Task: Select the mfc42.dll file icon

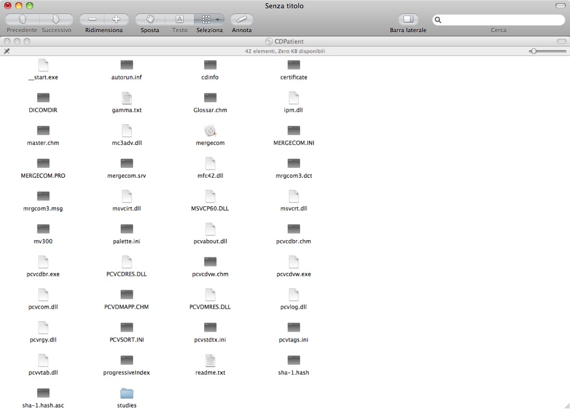Action: tap(210, 164)
